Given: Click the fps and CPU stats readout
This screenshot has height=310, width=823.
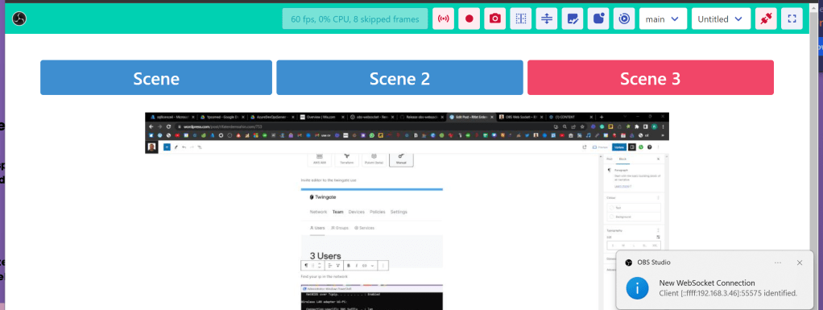Looking at the screenshot, I should (355, 19).
